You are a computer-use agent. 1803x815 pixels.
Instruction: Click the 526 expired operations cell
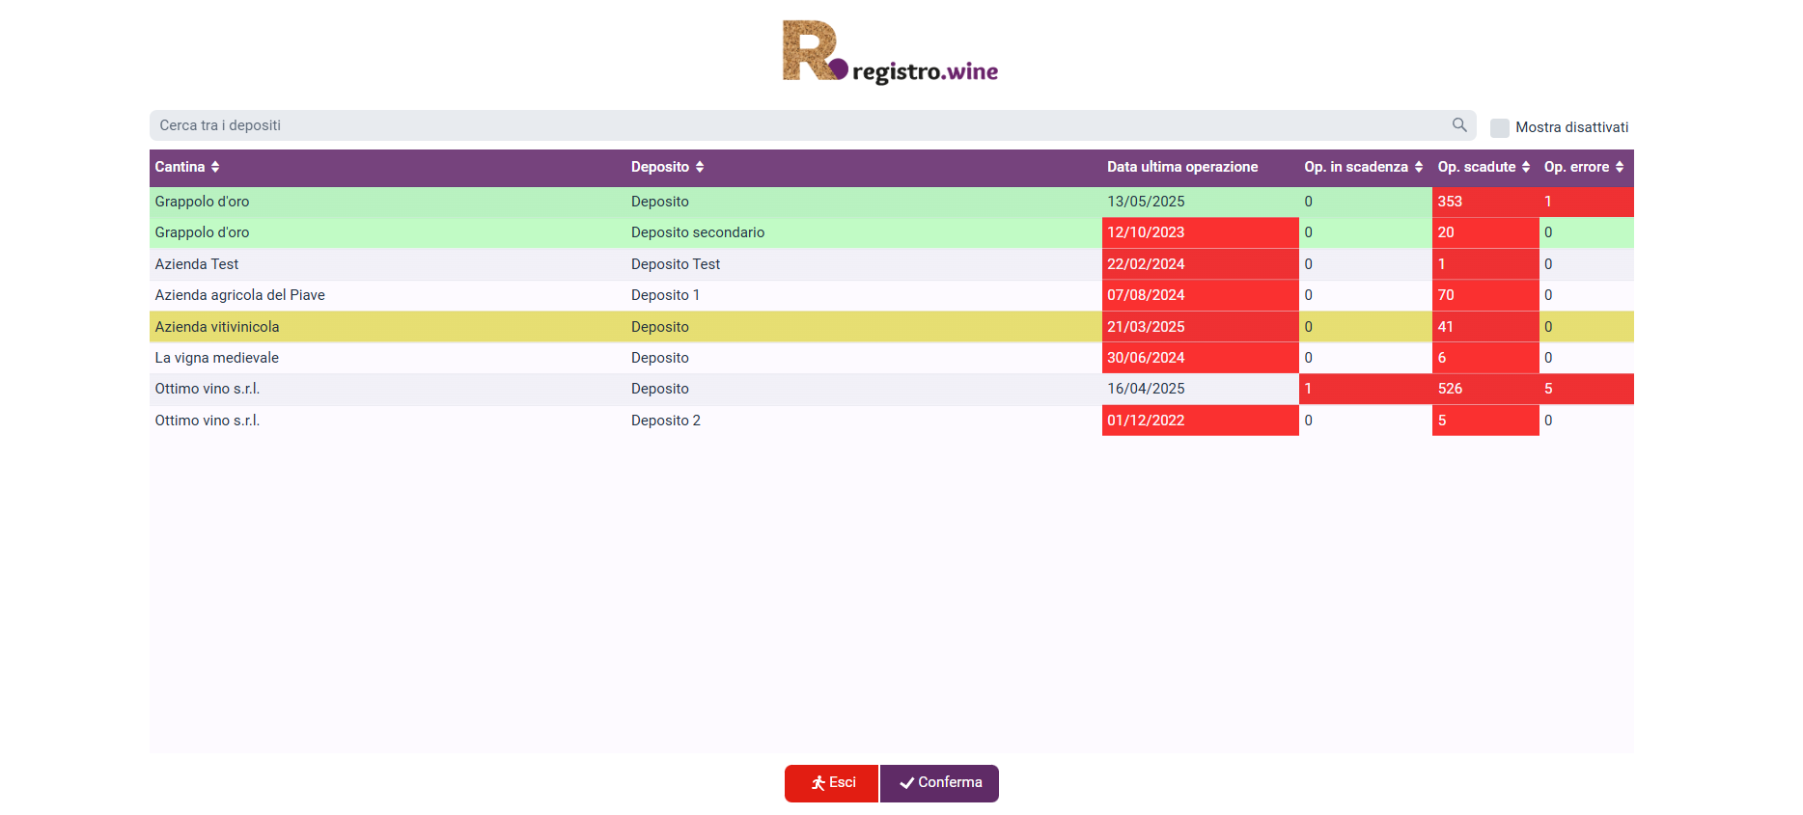[x=1485, y=389]
